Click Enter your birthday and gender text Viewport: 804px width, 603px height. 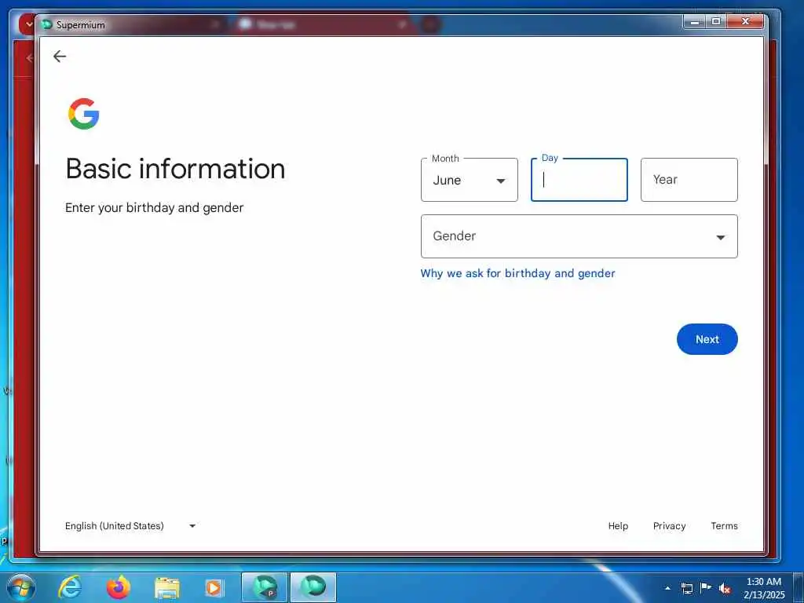pyautogui.click(x=155, y=207)
